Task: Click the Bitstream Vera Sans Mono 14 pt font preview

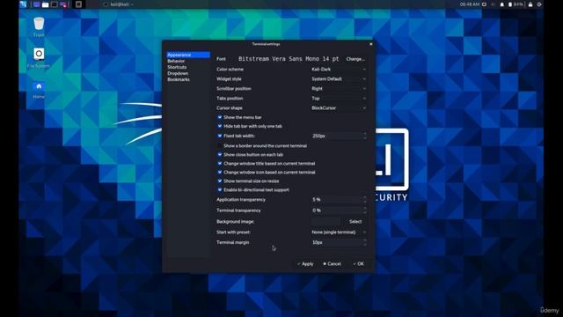Action: click(x=289, y=59)
